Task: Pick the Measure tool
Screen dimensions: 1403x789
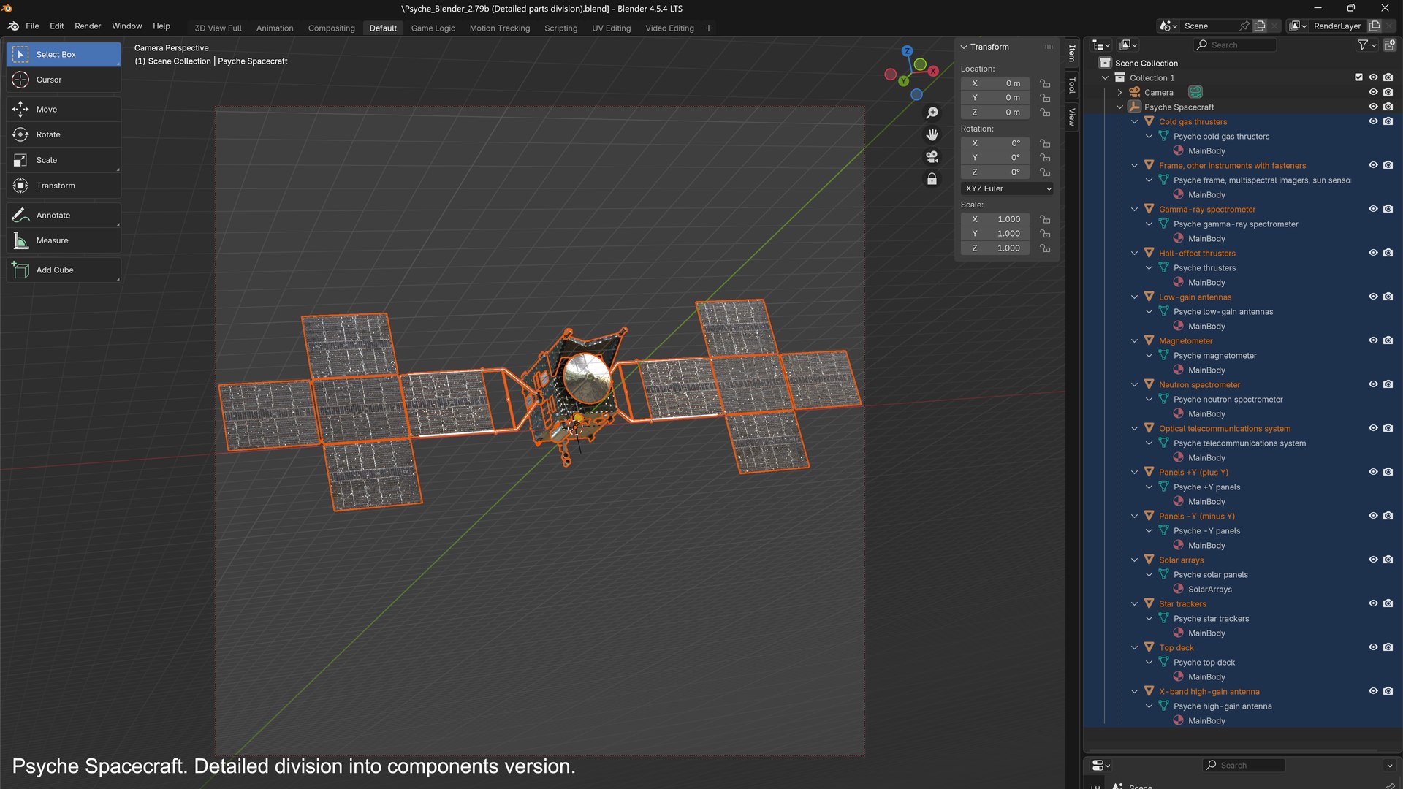Action: [x=64, y=240]
